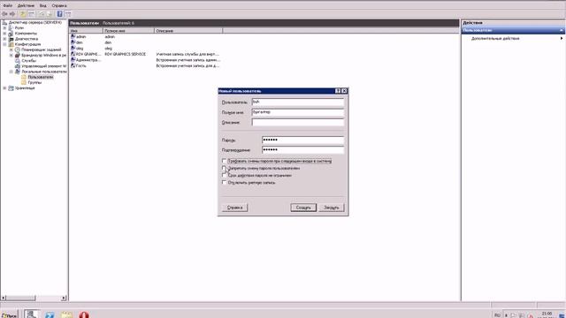
Task: Open the Пуск start menu
Action: coord(9,314)
